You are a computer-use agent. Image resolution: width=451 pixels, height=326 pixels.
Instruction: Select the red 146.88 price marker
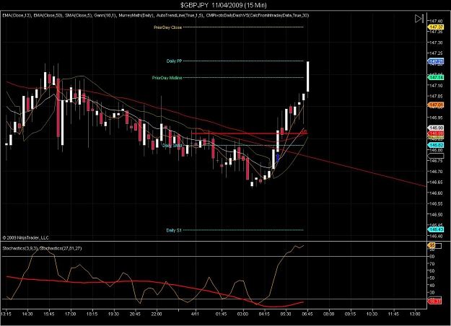pyautogui.click(x=436, y=133)
